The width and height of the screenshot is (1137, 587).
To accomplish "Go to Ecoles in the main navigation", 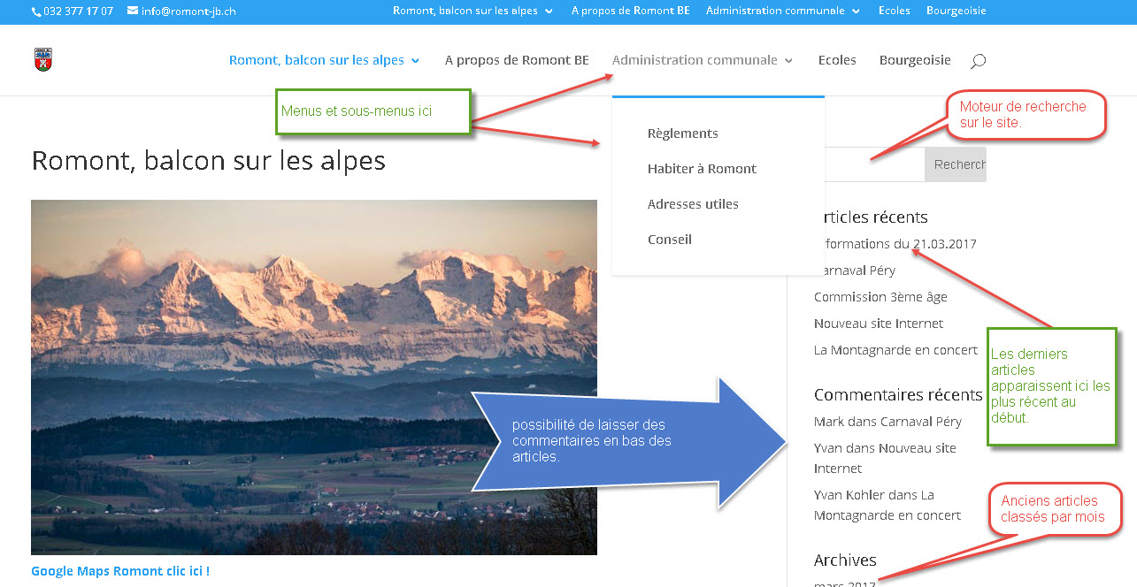I will 837,60.
